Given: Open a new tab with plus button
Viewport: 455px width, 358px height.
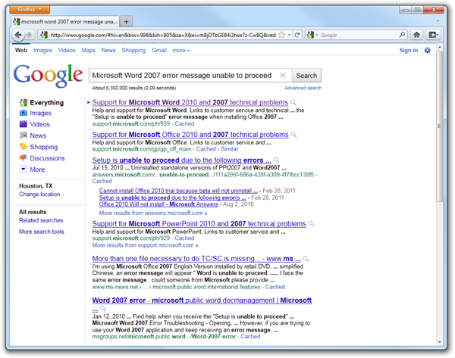Looking at the screenshot, I should pos(126,22).
